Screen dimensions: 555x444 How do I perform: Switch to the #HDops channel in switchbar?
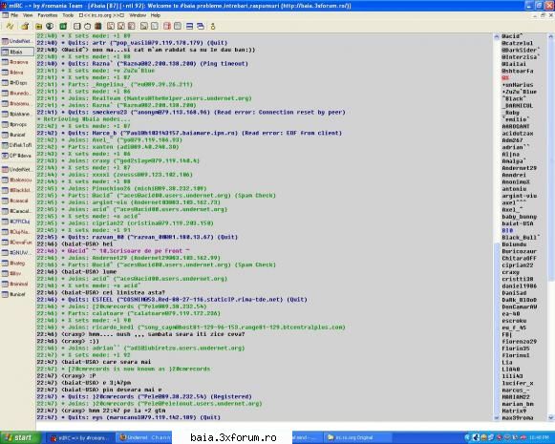click(x=17, y=83)
